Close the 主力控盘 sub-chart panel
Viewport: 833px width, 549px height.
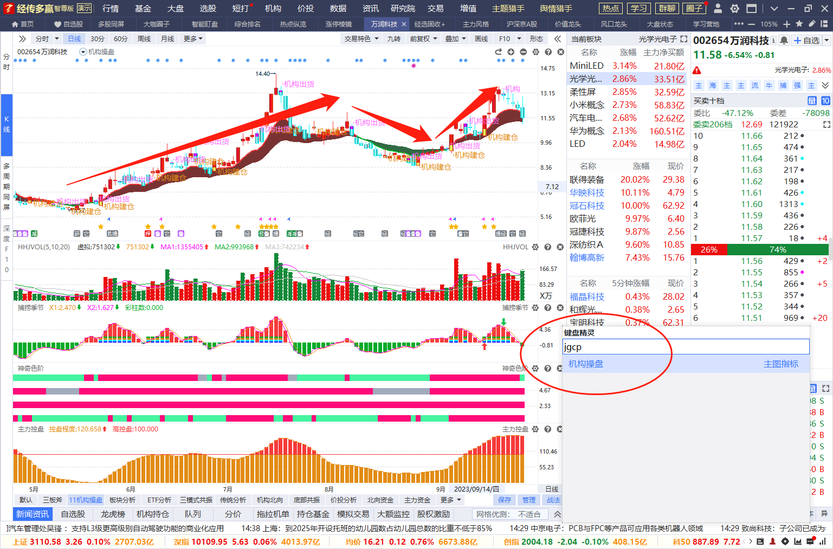click(x=560, y=429)
